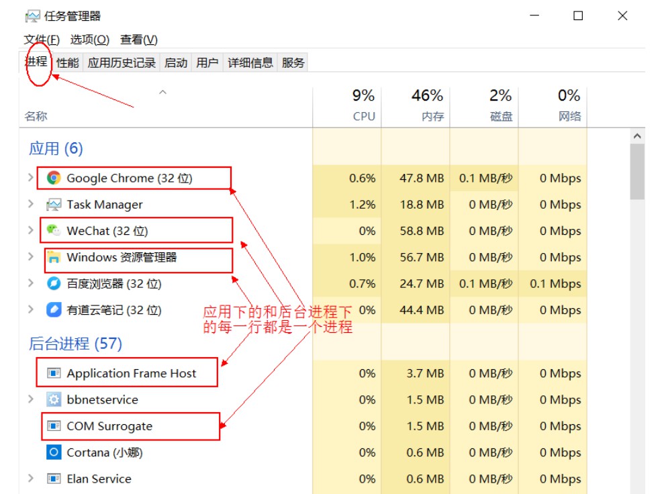Select the Windows 资源管理器 row
This screenshot has width=666, height=494.
point(303,257)
